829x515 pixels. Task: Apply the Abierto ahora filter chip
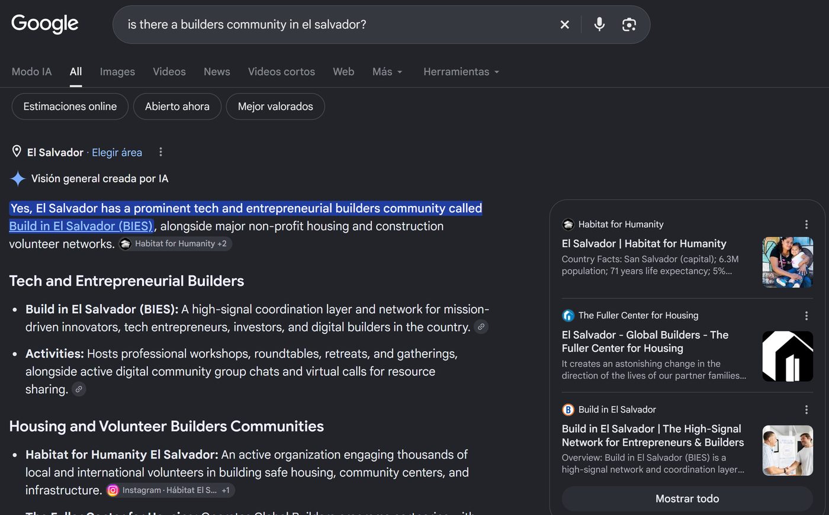tap(177, 107)
